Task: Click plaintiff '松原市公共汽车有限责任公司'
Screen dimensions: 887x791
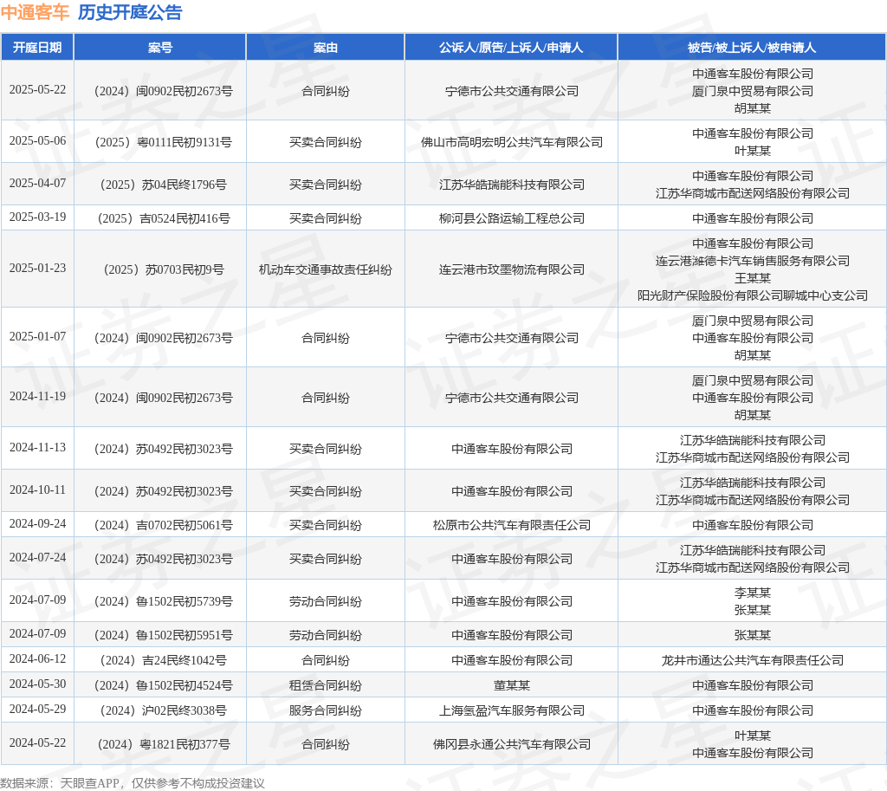Action: [511, 525]
